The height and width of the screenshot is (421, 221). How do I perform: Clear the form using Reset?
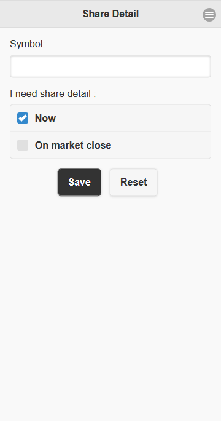(134, 183)
